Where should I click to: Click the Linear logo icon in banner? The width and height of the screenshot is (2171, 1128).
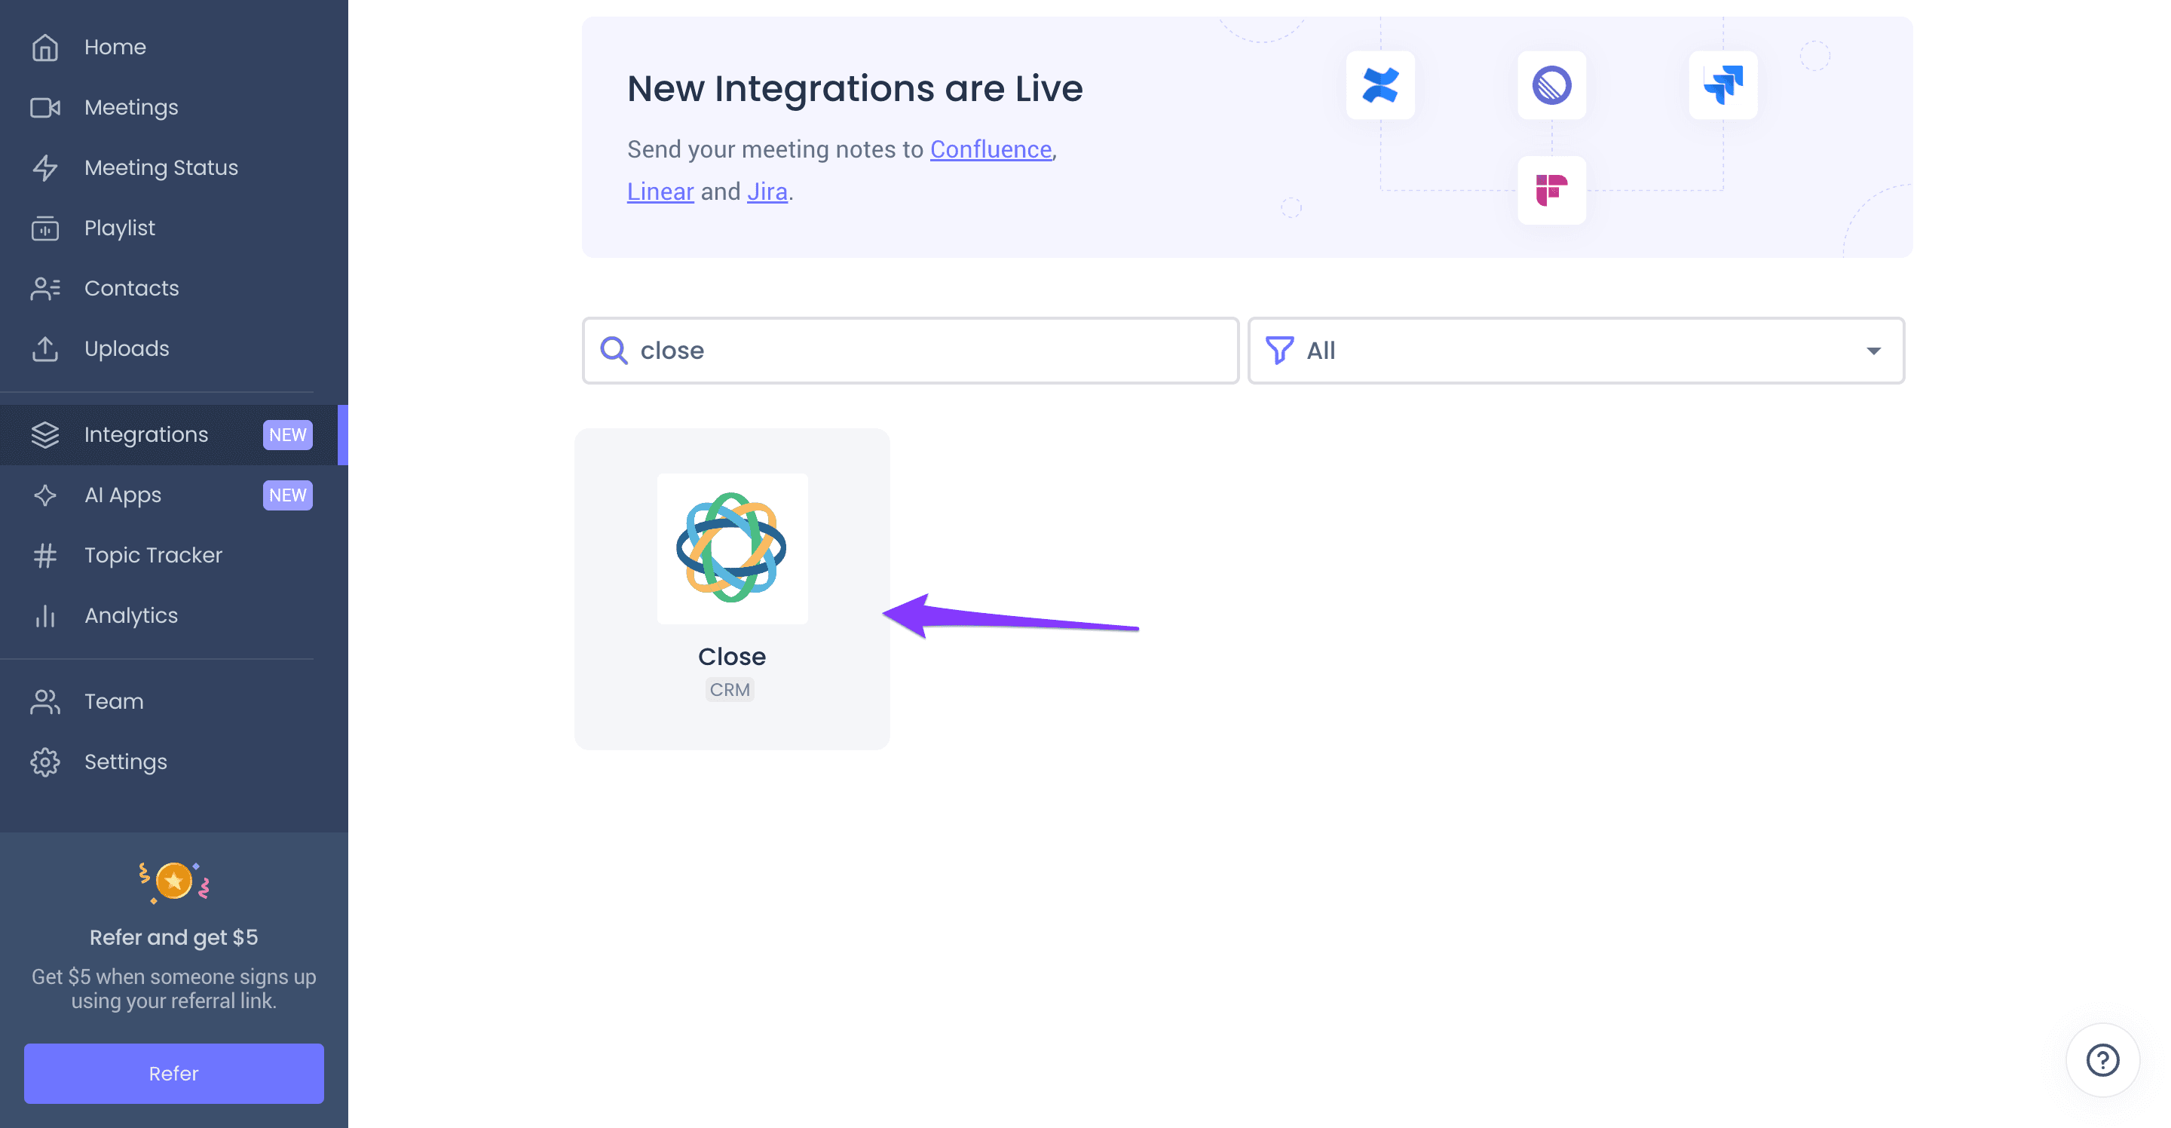tap(1551, 85)
